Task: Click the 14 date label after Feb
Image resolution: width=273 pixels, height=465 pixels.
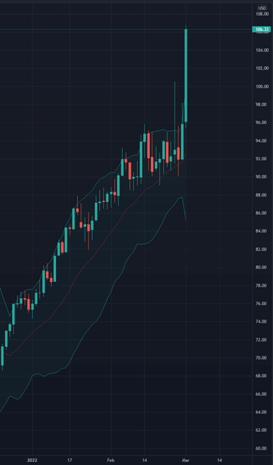Action: pyautogui.click(x=144, y=461)
